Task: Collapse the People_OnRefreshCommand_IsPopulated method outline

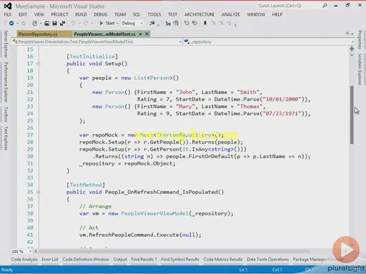Action: click(38, 192)
